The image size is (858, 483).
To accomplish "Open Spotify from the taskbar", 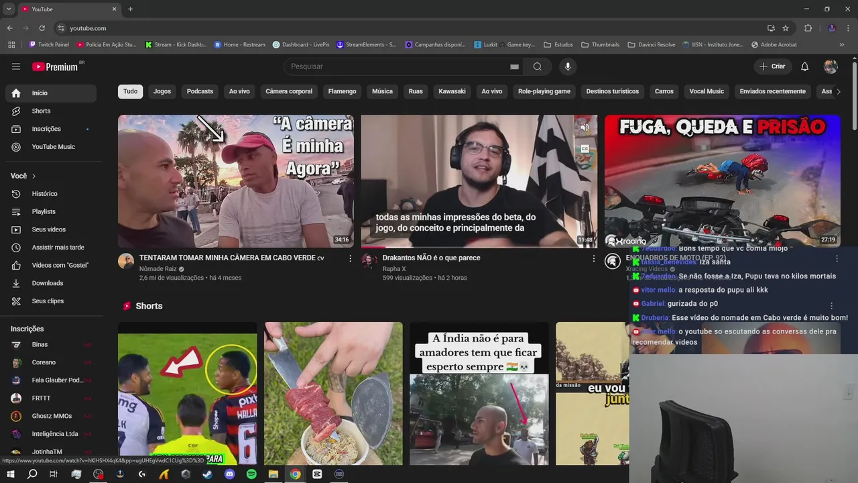I will 251,474.
